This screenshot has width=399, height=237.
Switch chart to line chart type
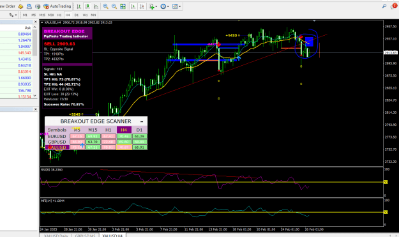pyautogui.click(x=96, y=6)
